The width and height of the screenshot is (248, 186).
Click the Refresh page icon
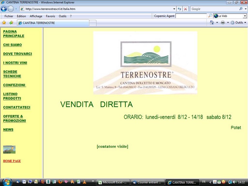[x=179, y=9]
